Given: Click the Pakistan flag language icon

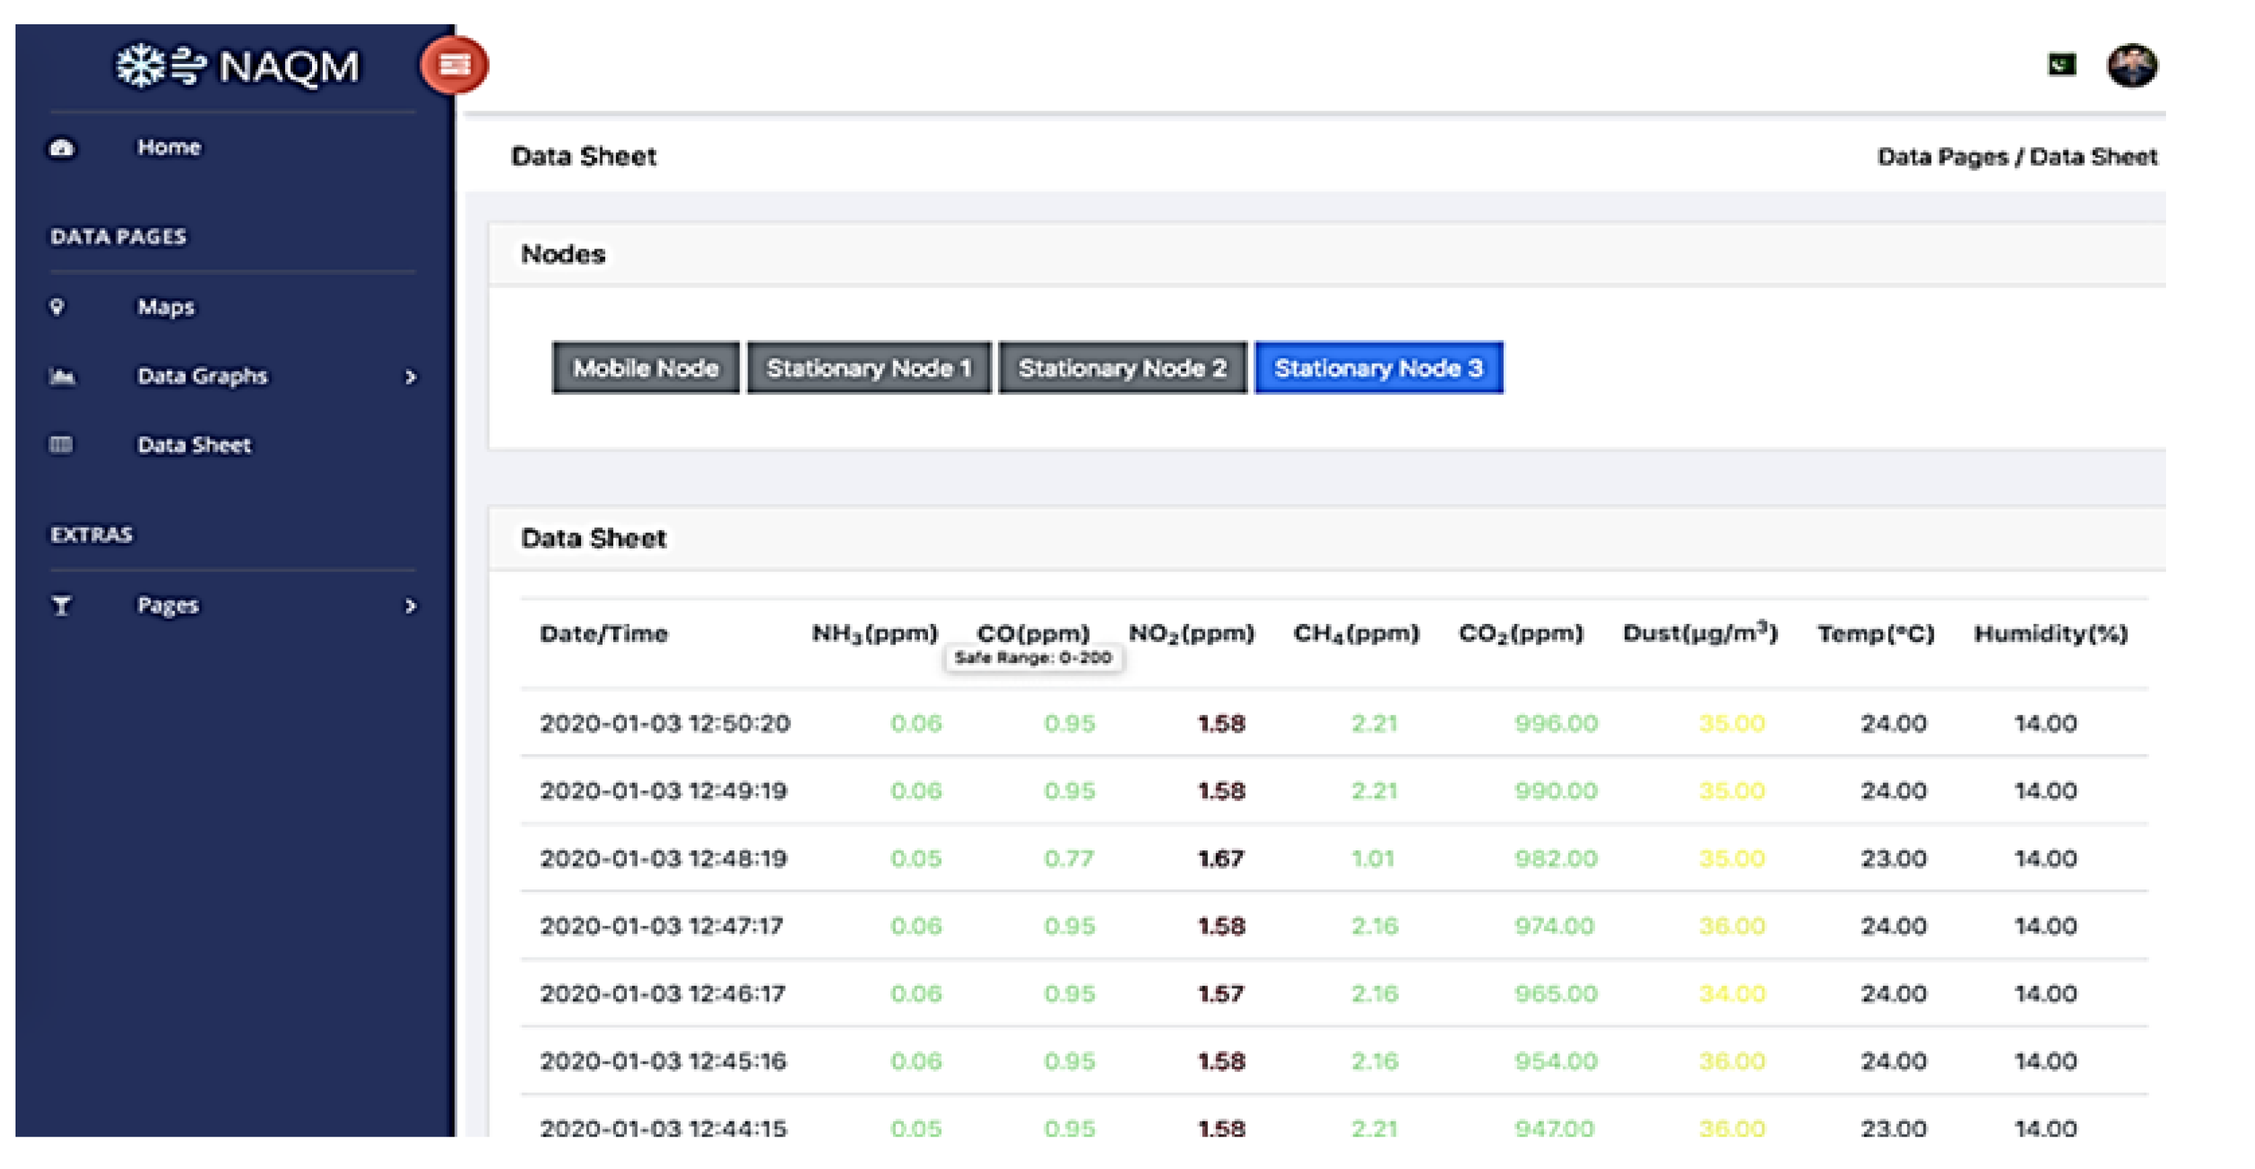Looking at the screenshot, I should [x=2062, y=65].
